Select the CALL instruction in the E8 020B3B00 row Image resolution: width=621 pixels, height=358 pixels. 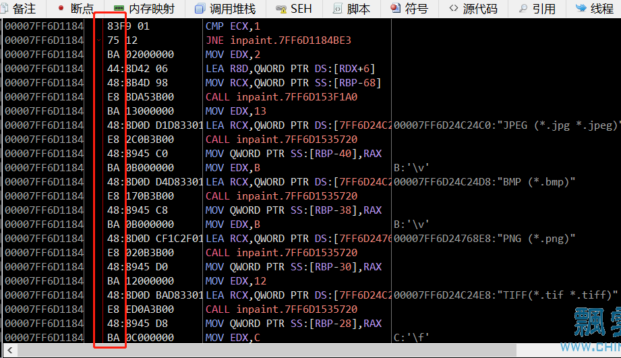pyautogui.click(x=282, y=253)
